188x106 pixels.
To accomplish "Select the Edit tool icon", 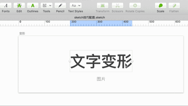I will click(x=19, y=6).
